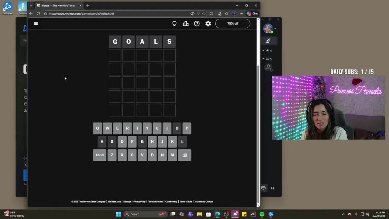Open the Wordle hint lightbulb icon

point(174,23)
